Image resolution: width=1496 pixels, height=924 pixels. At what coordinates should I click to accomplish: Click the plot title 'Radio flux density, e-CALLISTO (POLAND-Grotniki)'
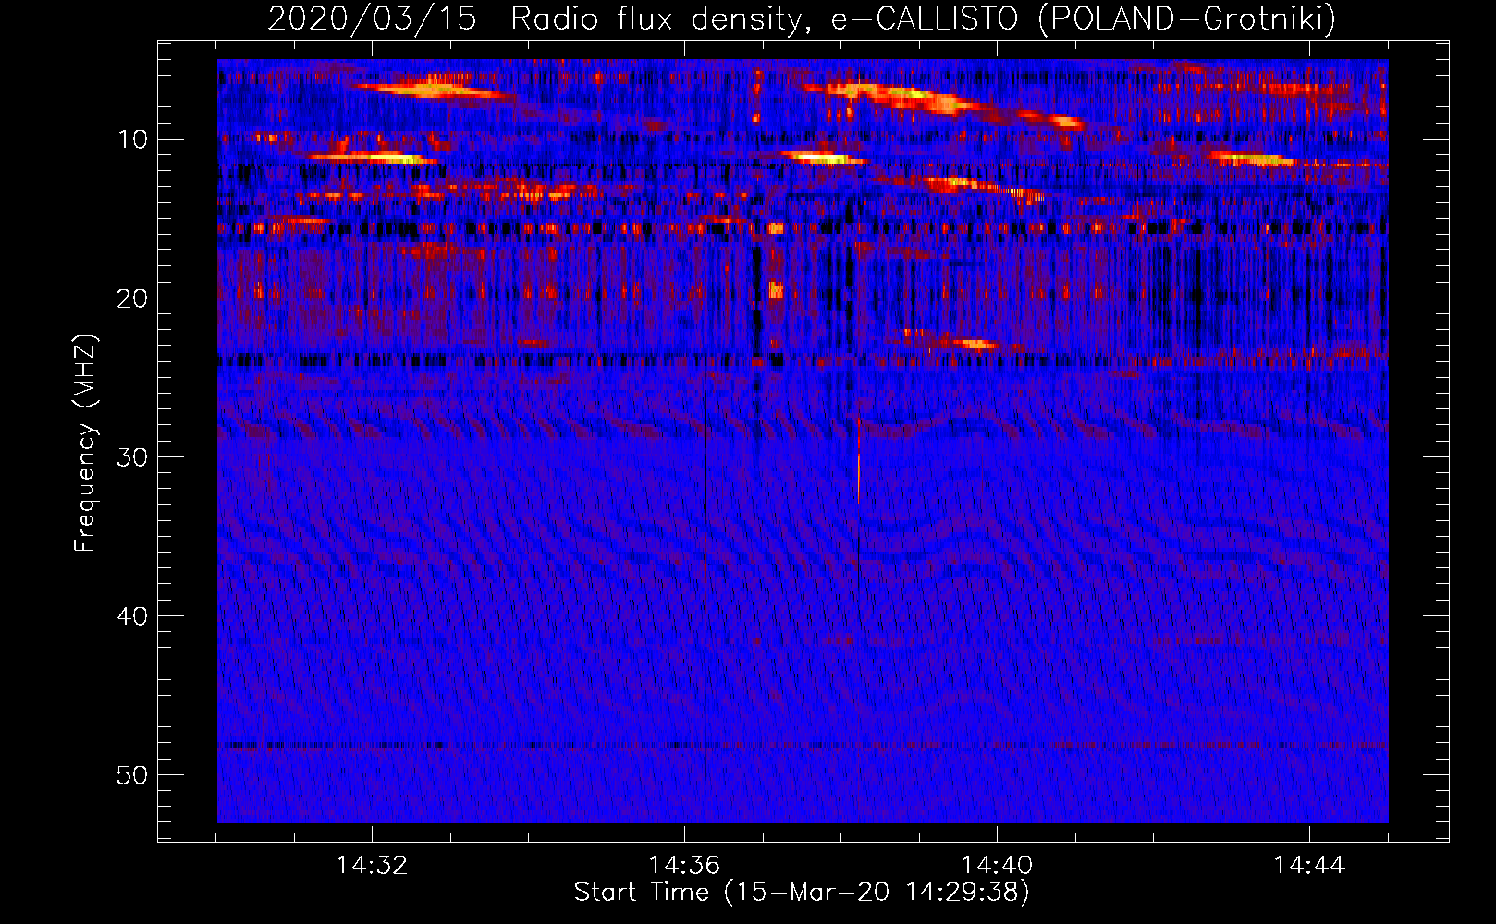tap(923, 18)
